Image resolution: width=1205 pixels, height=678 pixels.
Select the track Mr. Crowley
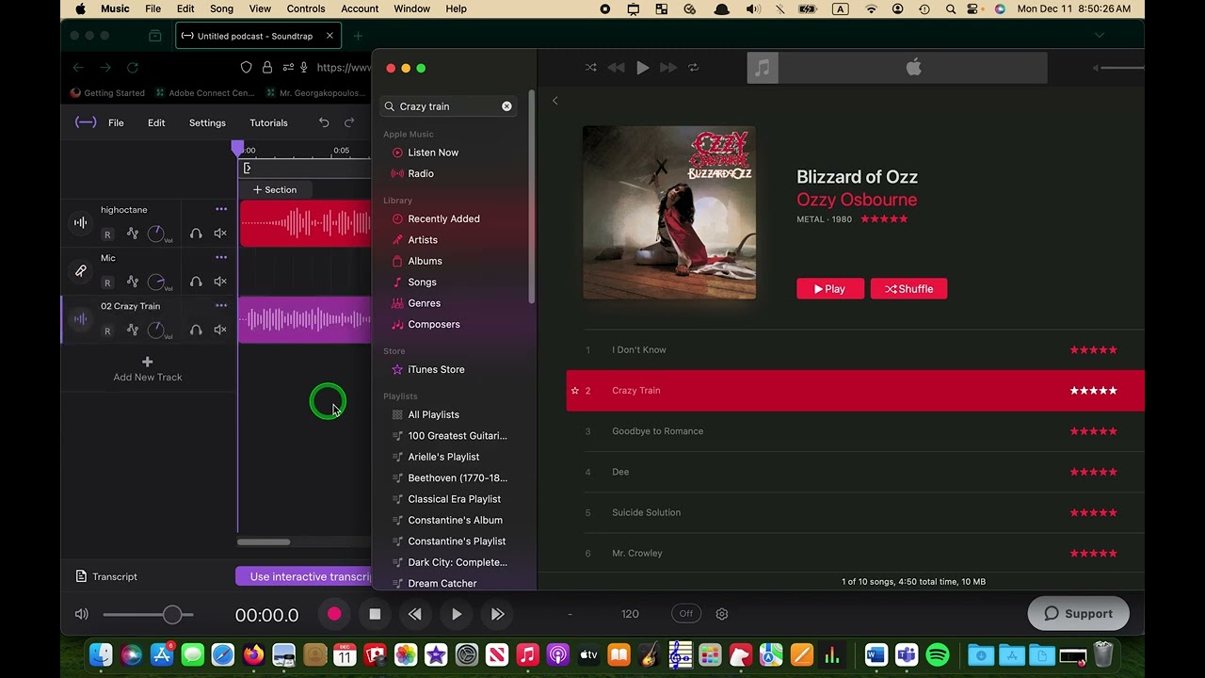click(x=855, y=553)
